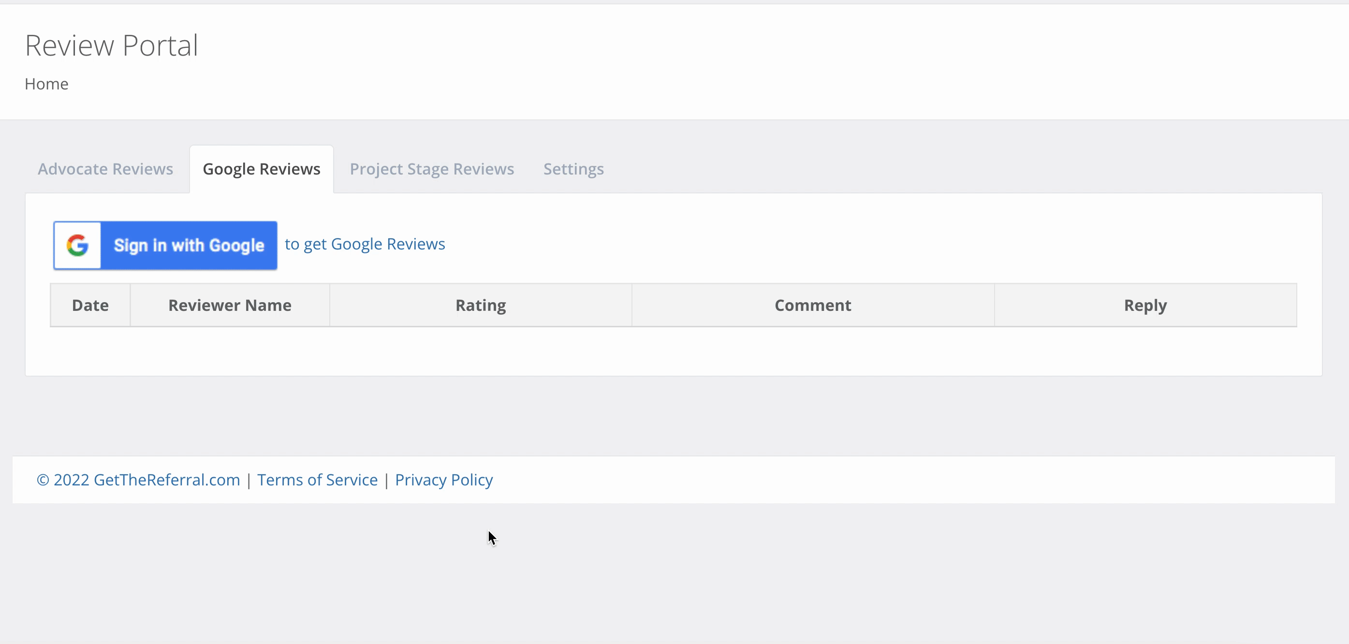
Task: Select the Google Reviews tab
Action: pyautogui.click(x=261, y=169)
